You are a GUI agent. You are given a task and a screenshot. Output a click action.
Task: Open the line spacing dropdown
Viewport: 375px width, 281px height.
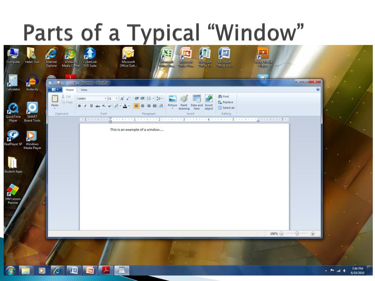pyautogui.click(x=160, y=98)
